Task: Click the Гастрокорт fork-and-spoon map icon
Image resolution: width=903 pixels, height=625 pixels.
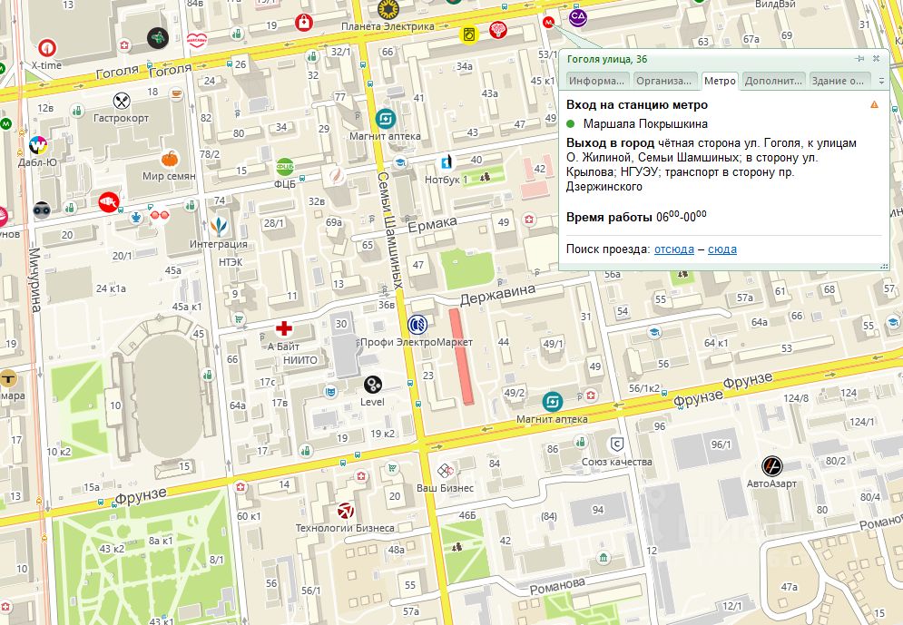Action: point(120,100)
